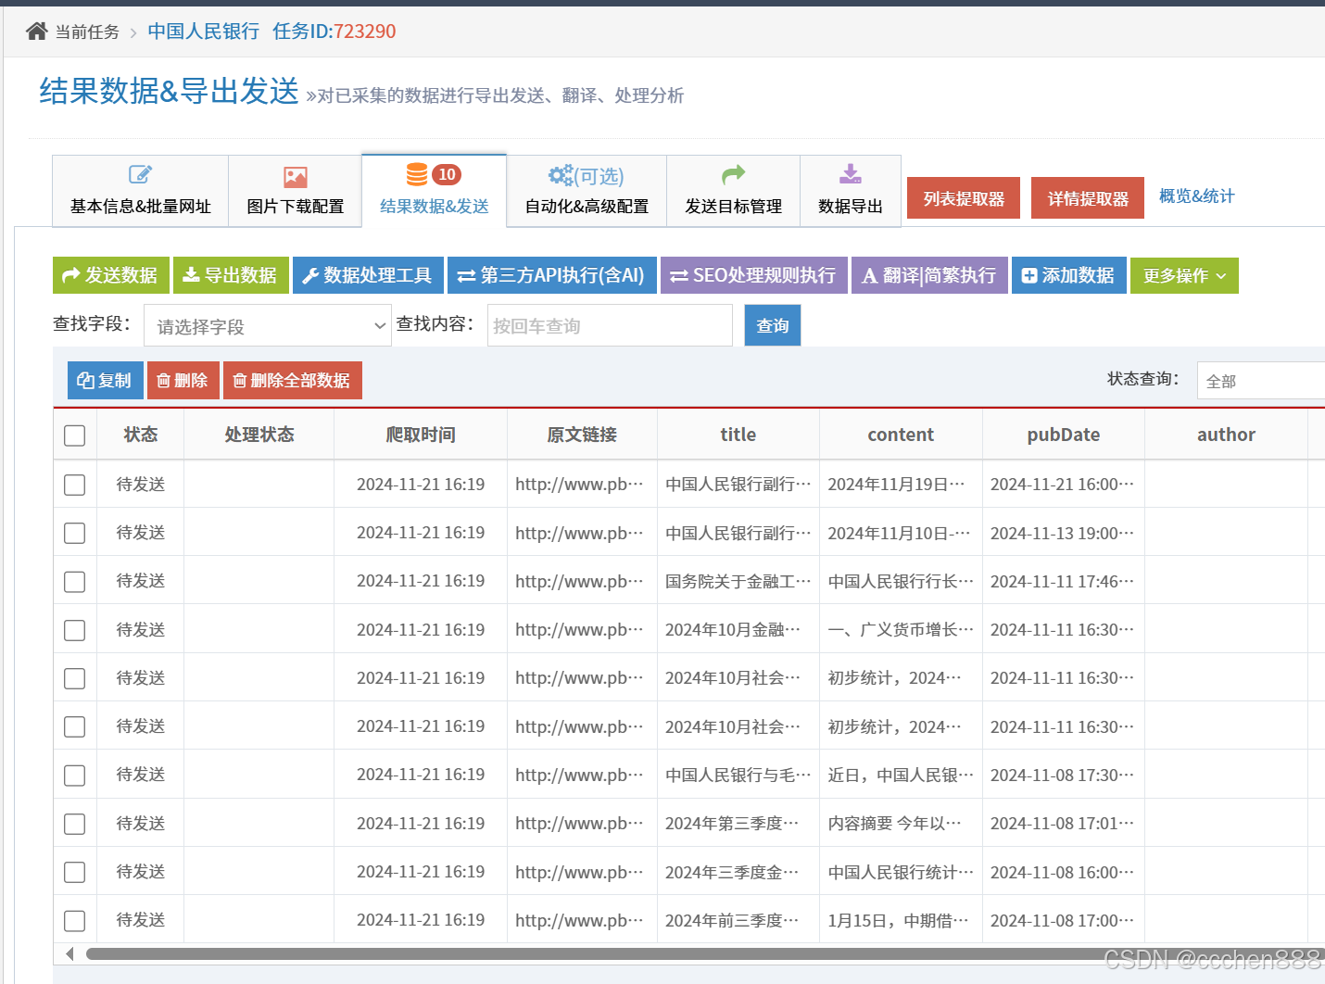Image resolution: width=1325 pixels, height=984 pixels.
Task: Click the purple download icon above 数据导出
Action: [851, 174]
